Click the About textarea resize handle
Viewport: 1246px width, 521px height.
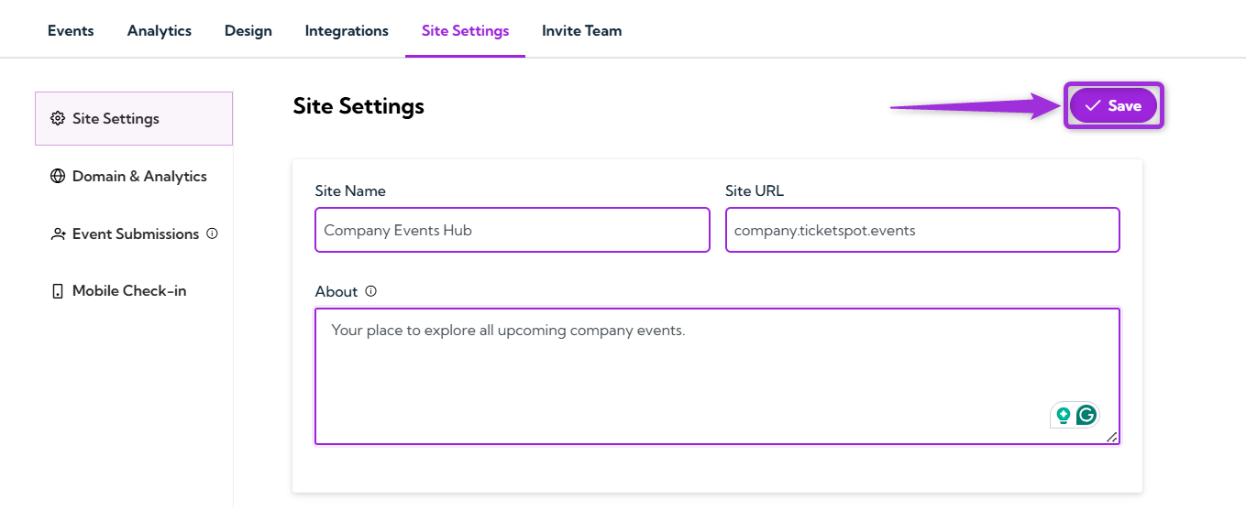click(x=1112, y=438)
